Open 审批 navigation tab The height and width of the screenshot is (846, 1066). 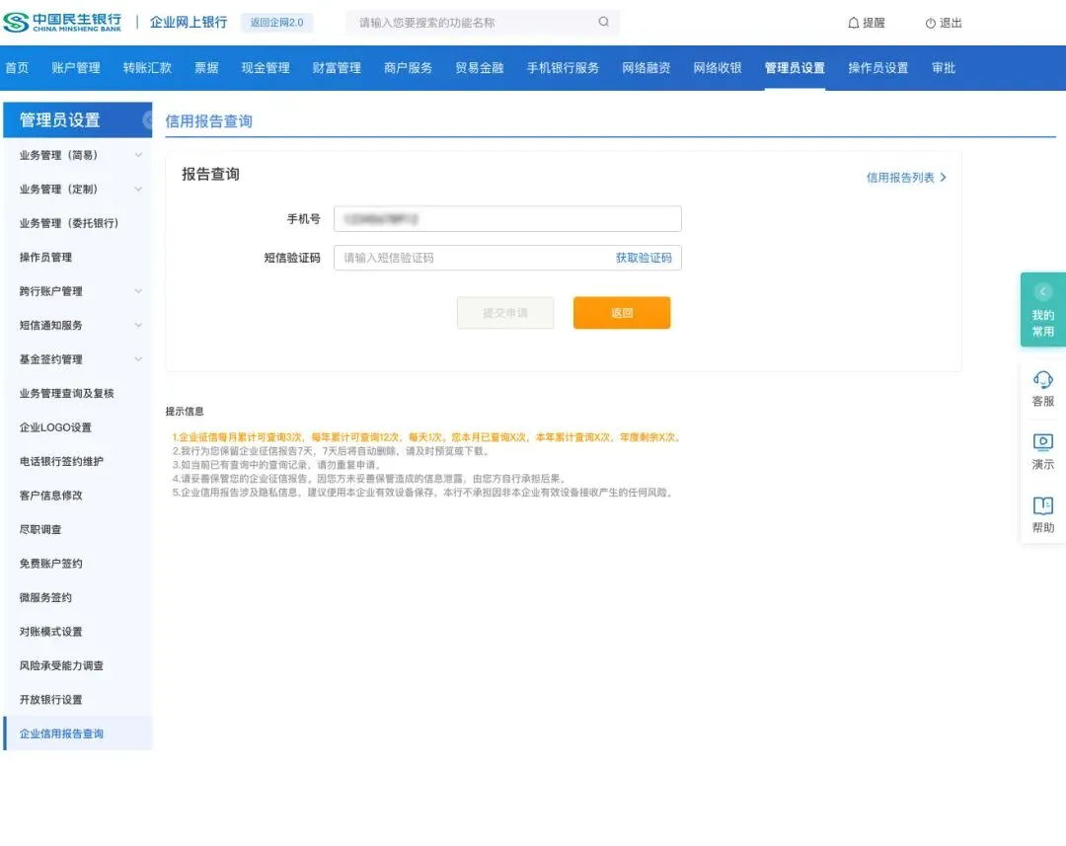tap(944, 68)
